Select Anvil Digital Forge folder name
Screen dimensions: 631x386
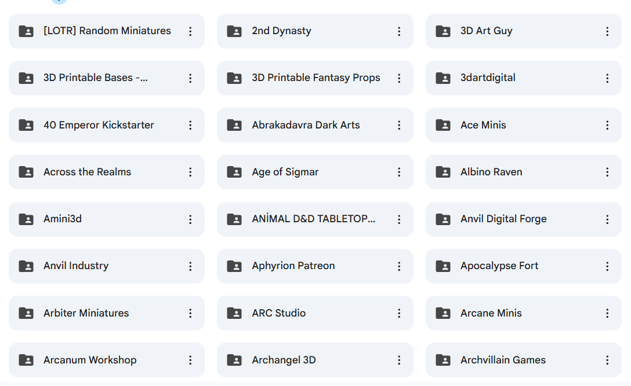503,219
